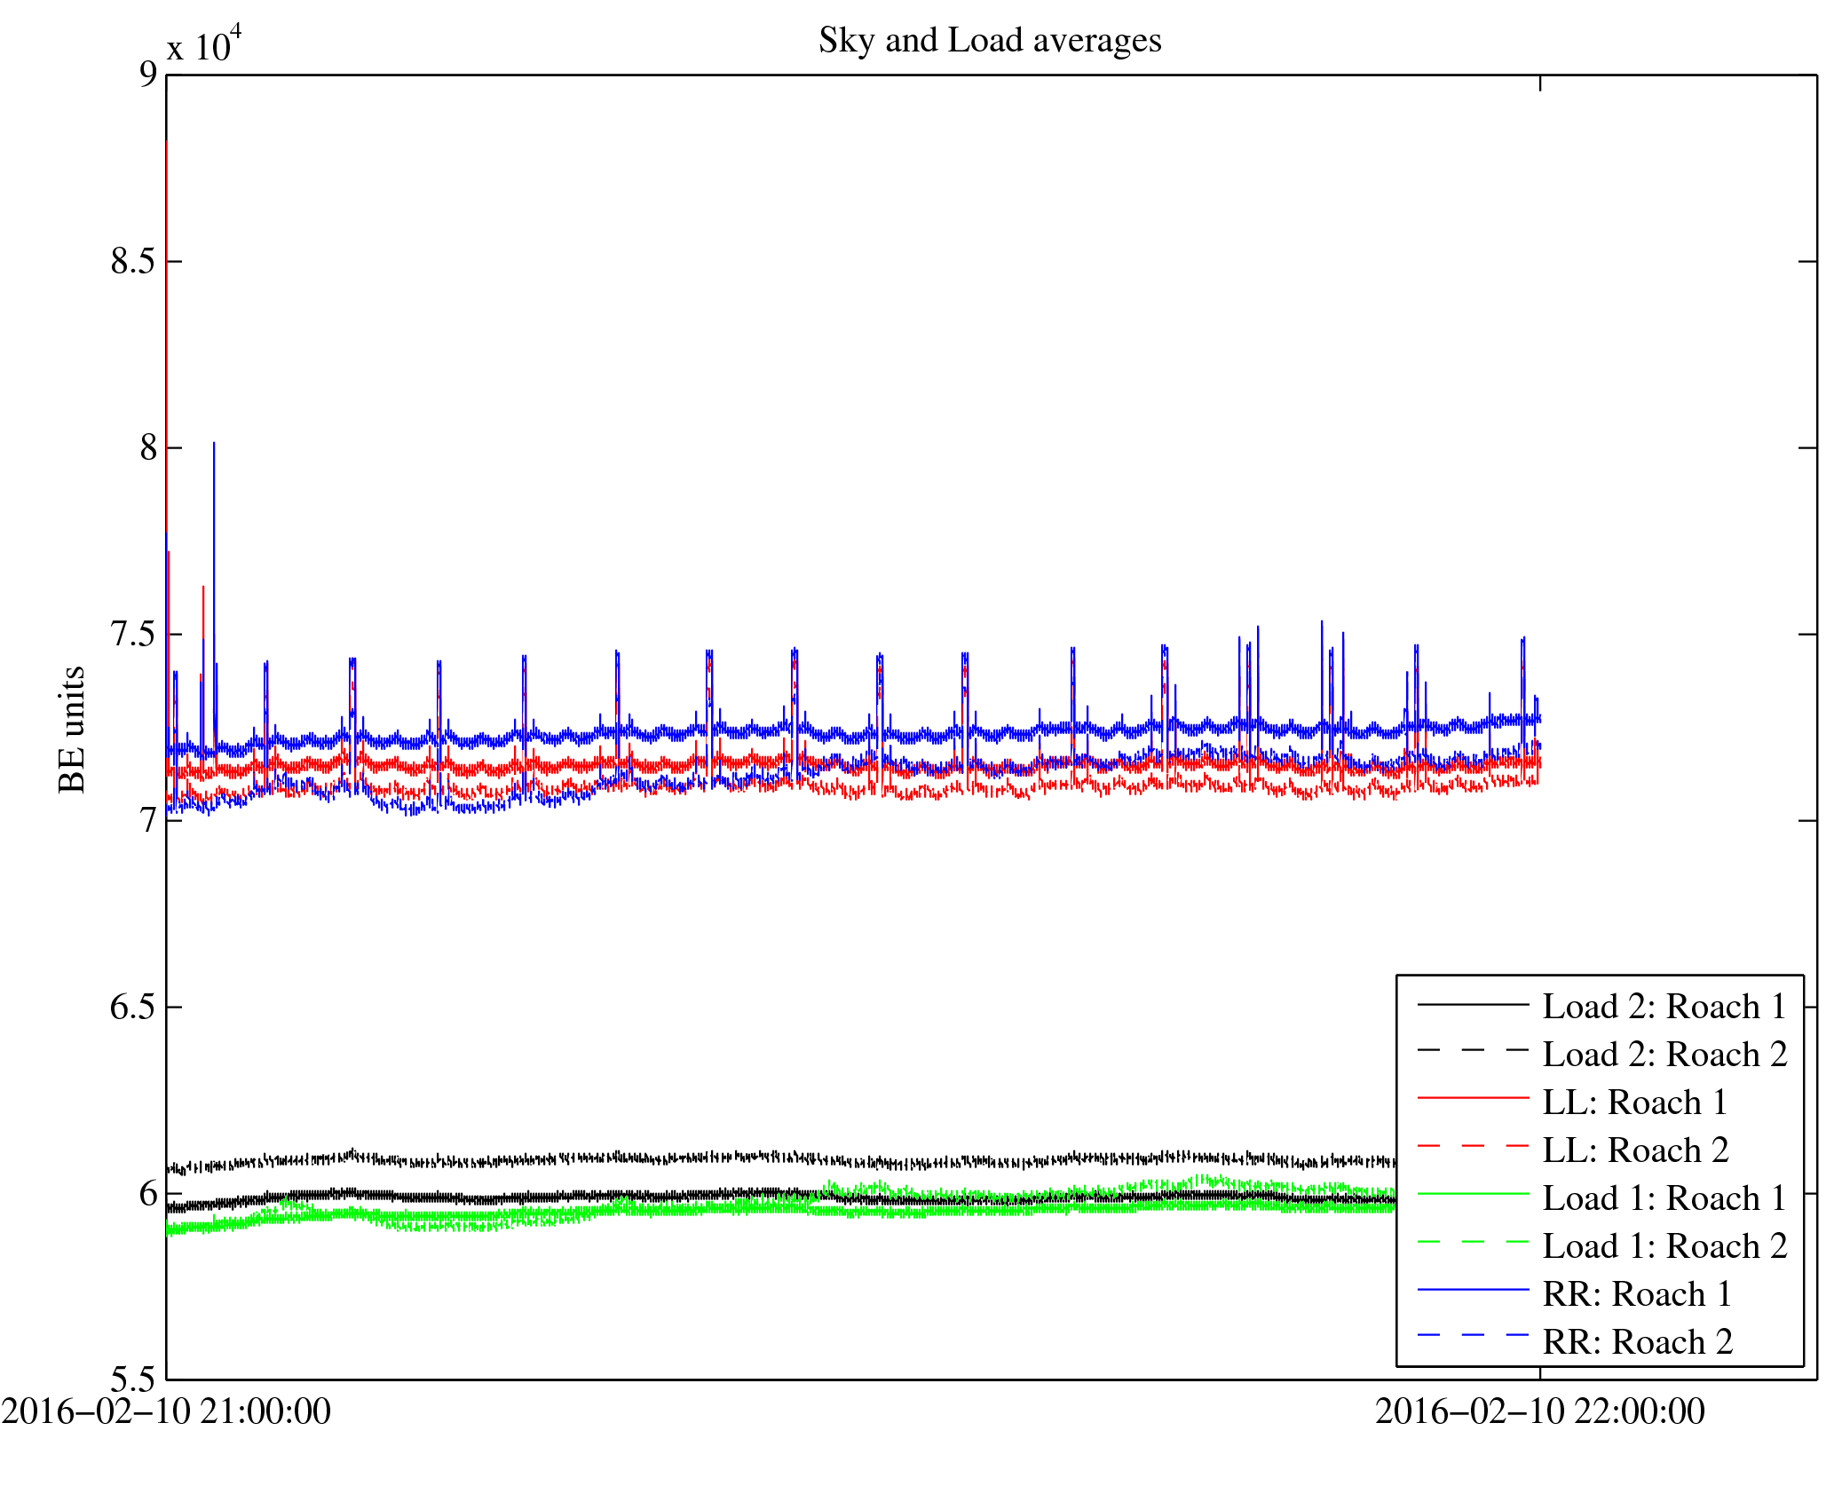Click the '2016-02-10 22:00:00' x-axis label
The height and width of the screenshot is (1494, 1842).
tap(1539, 1411)
